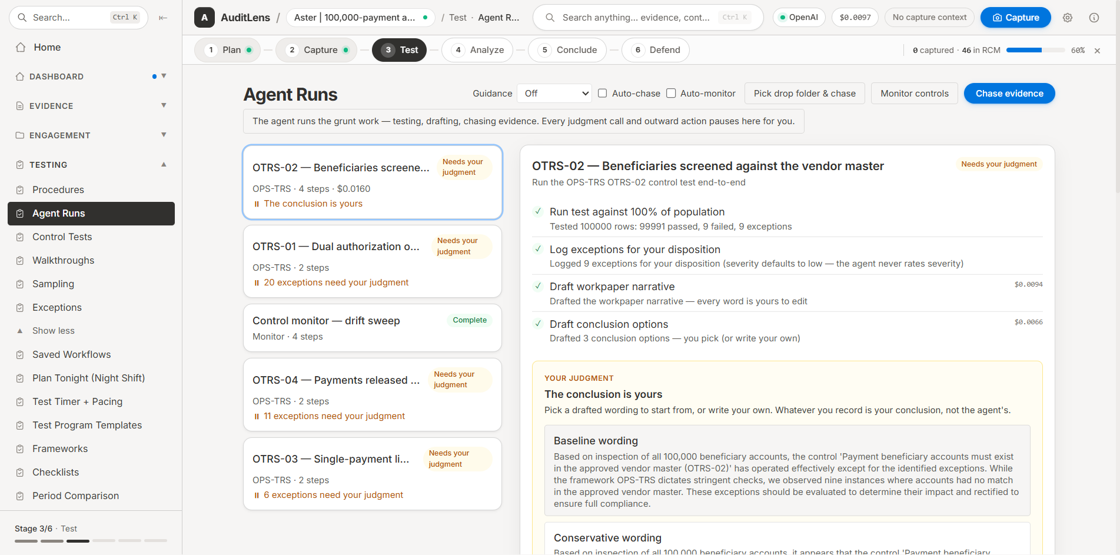Click the Walkthroughs clipboard icon
Viewport: 1120px width, 555px height.
(x=20, y=260)
